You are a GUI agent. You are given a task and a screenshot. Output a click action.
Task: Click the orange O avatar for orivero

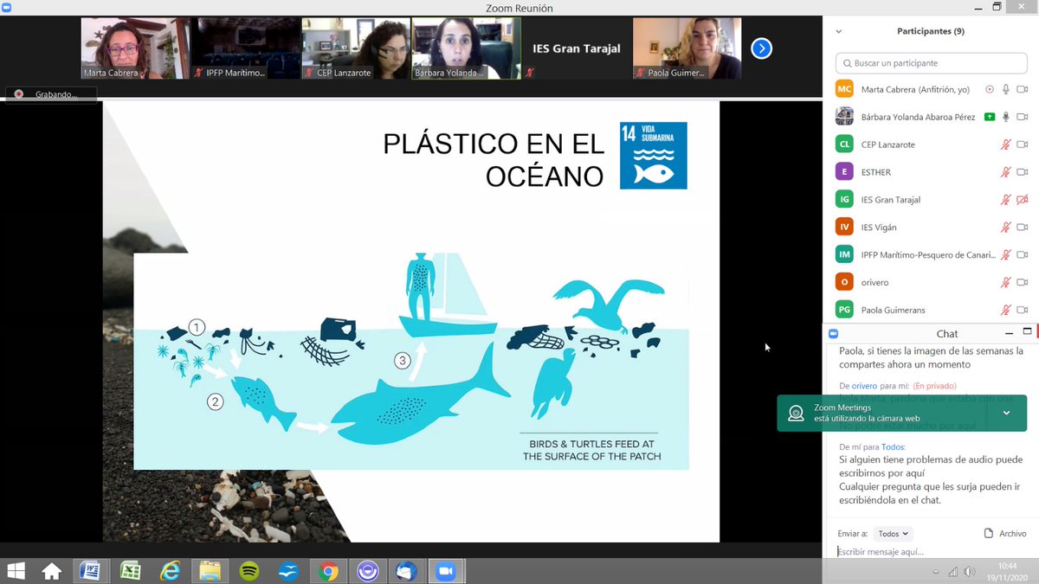click(845, 283)
